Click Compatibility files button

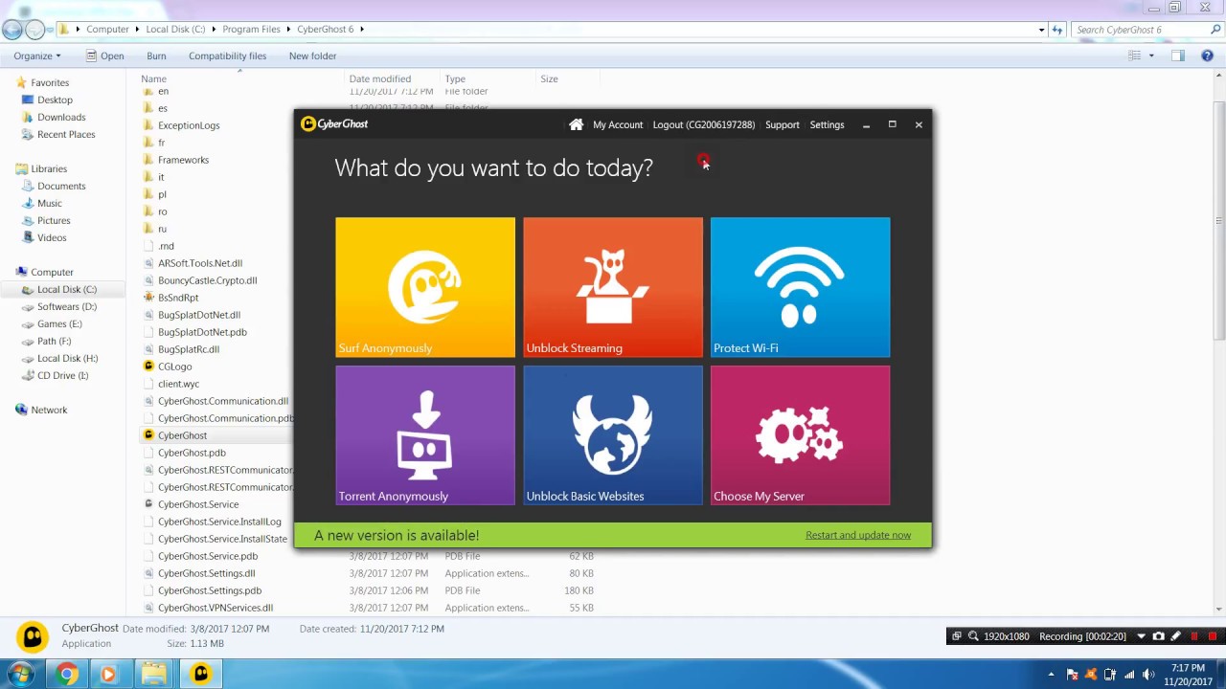[x=227, y=56]
